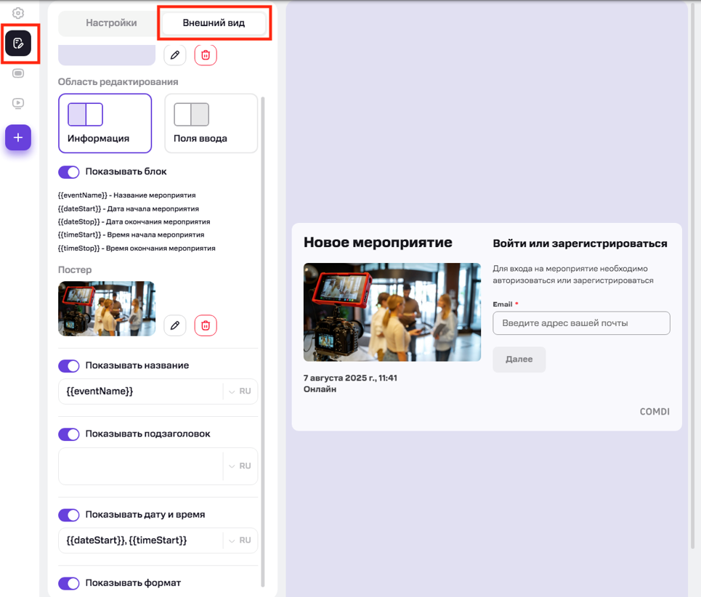Open RU language dropdown for event name field
Screen dimensions: 701x597
click(x=240, y=391)
